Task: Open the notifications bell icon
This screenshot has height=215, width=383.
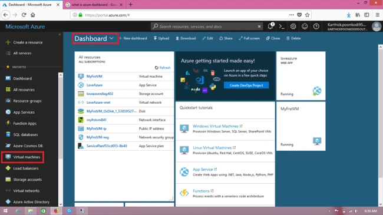Action: tap(270, 26)
